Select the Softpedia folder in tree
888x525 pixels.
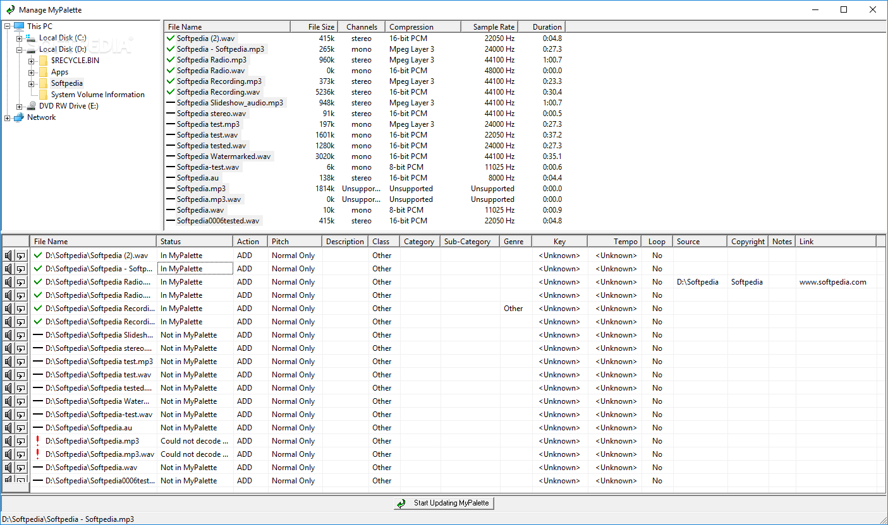point(67,83)
